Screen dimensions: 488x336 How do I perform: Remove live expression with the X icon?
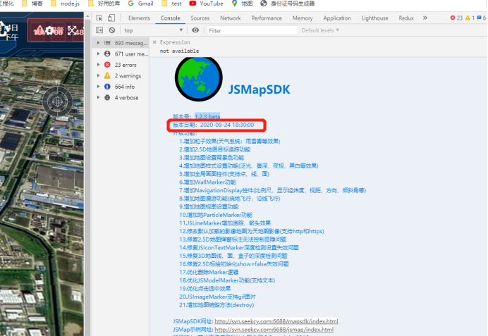(x=154, y=42)
